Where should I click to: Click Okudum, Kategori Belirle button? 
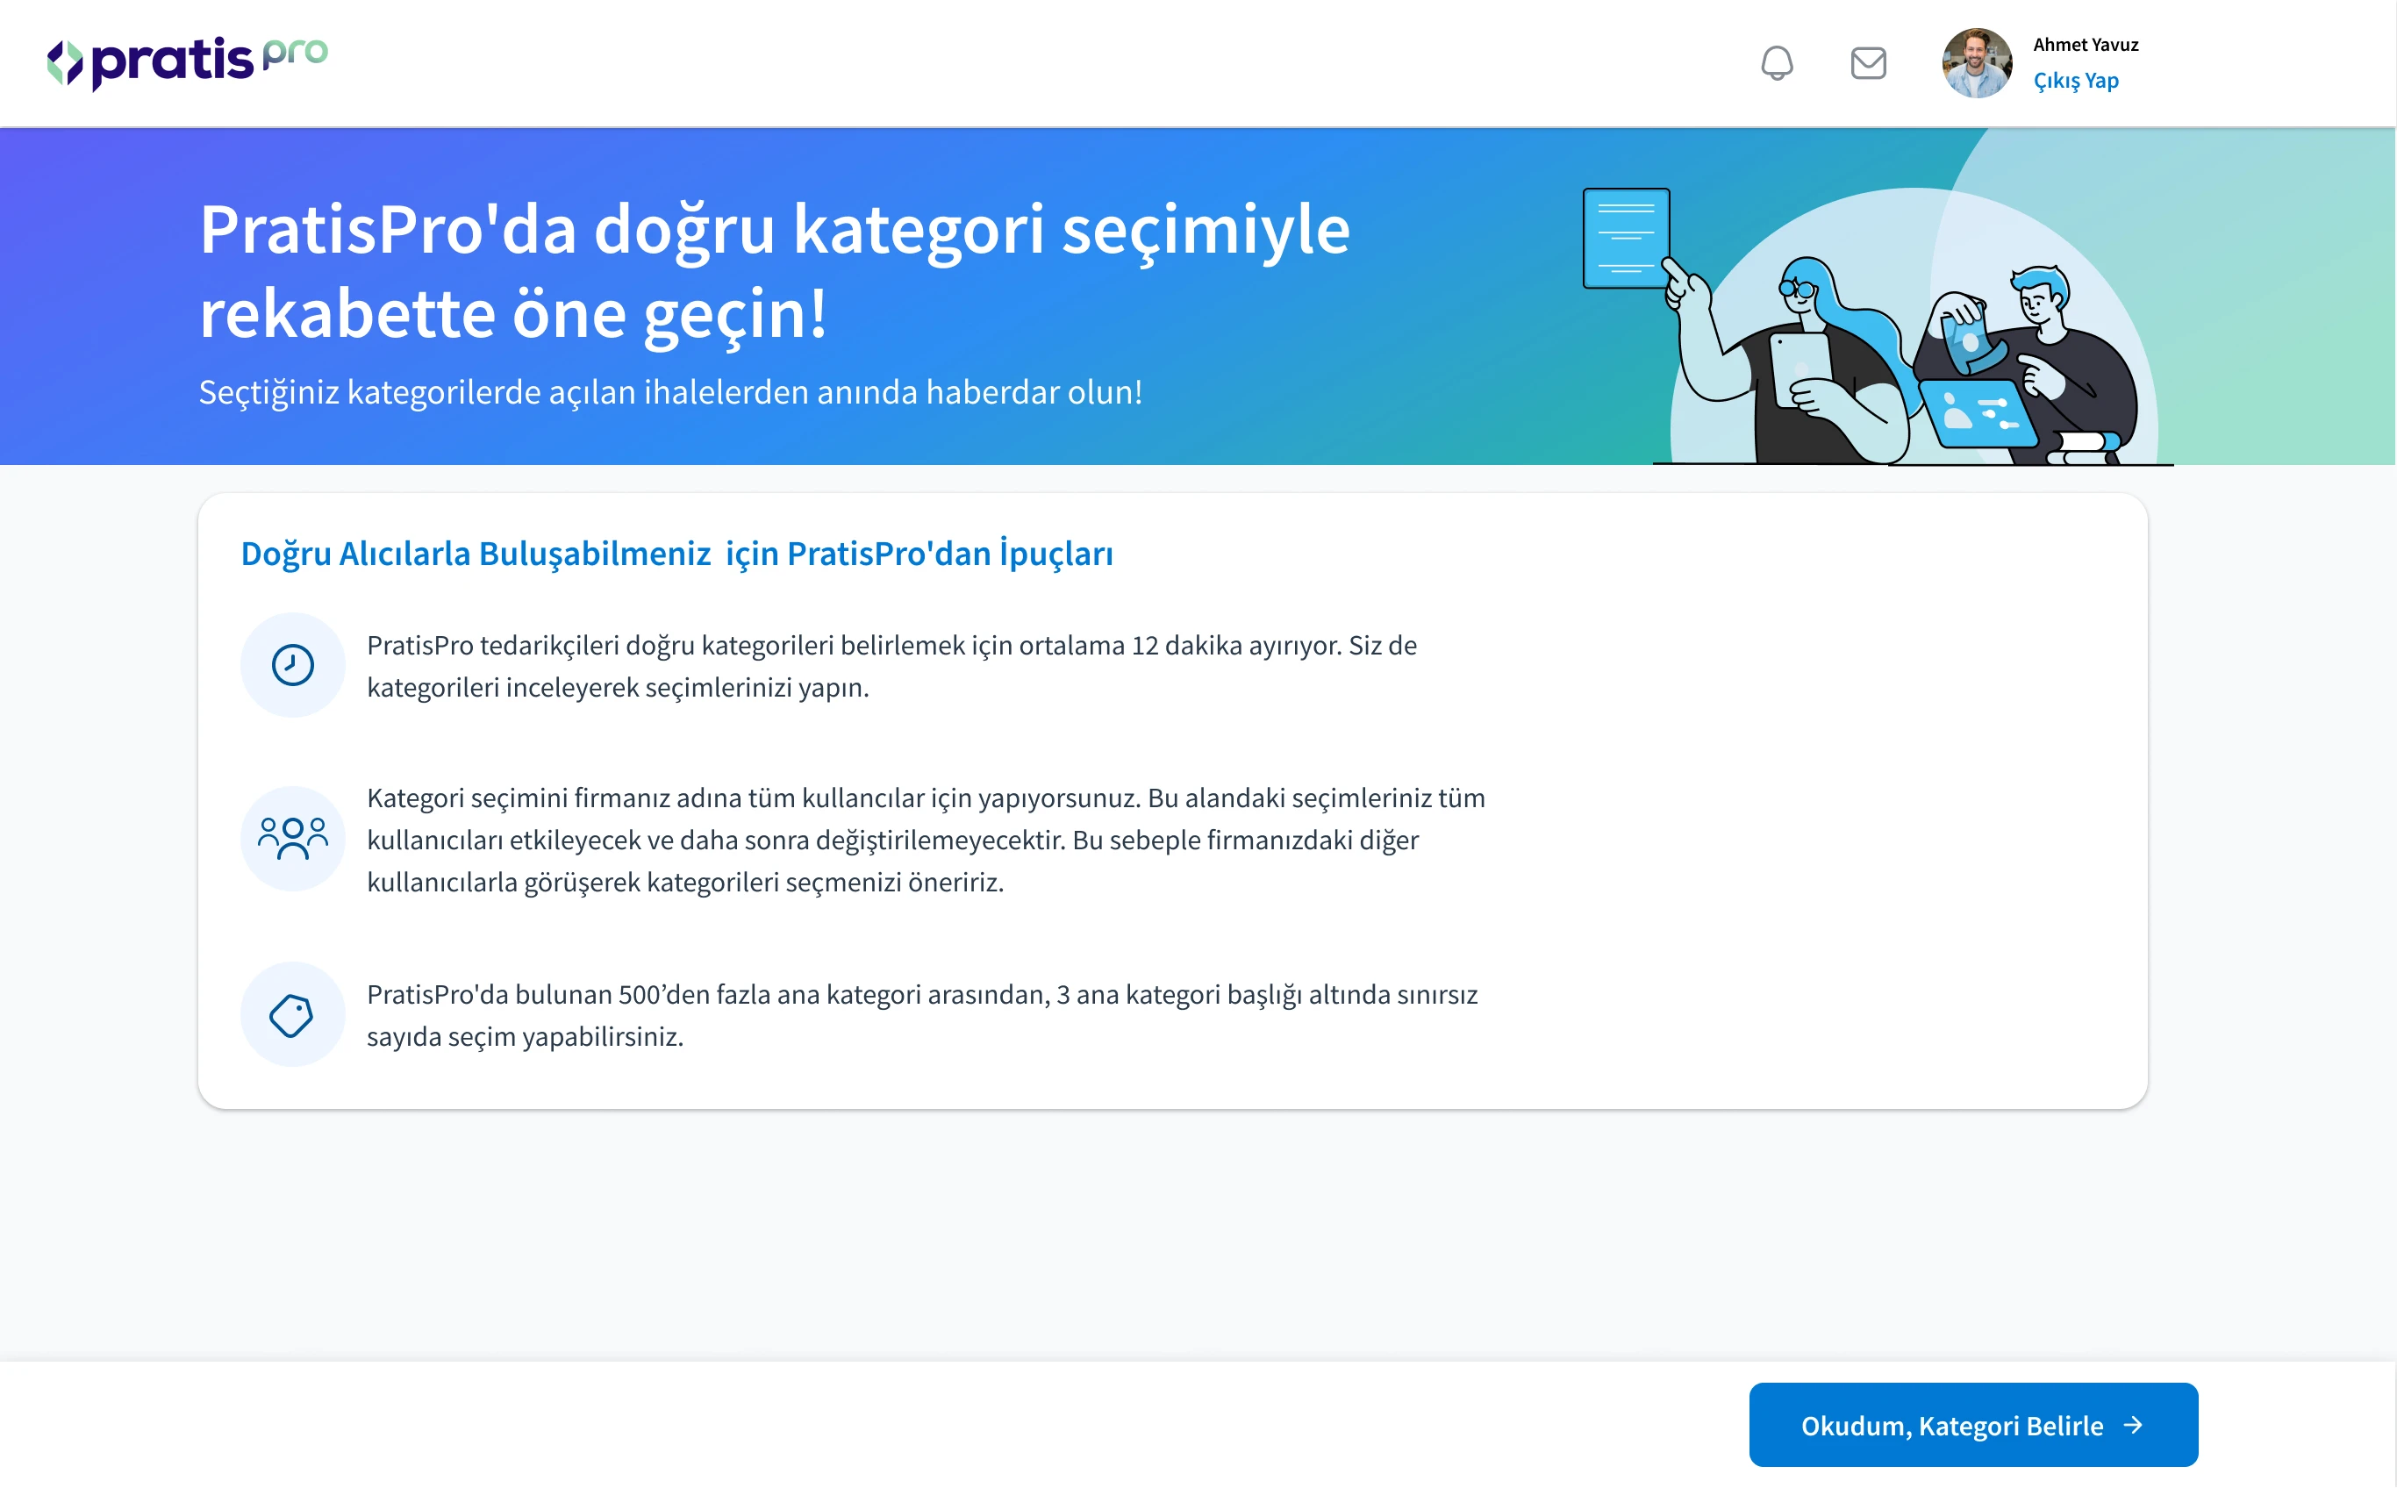pos(1973,1424)
